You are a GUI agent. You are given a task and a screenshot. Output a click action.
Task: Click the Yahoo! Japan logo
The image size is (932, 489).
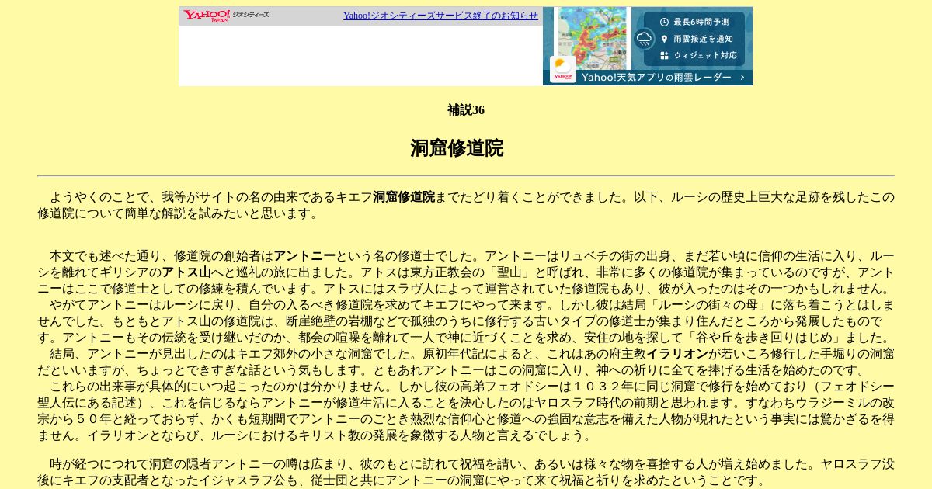[207, 16]
